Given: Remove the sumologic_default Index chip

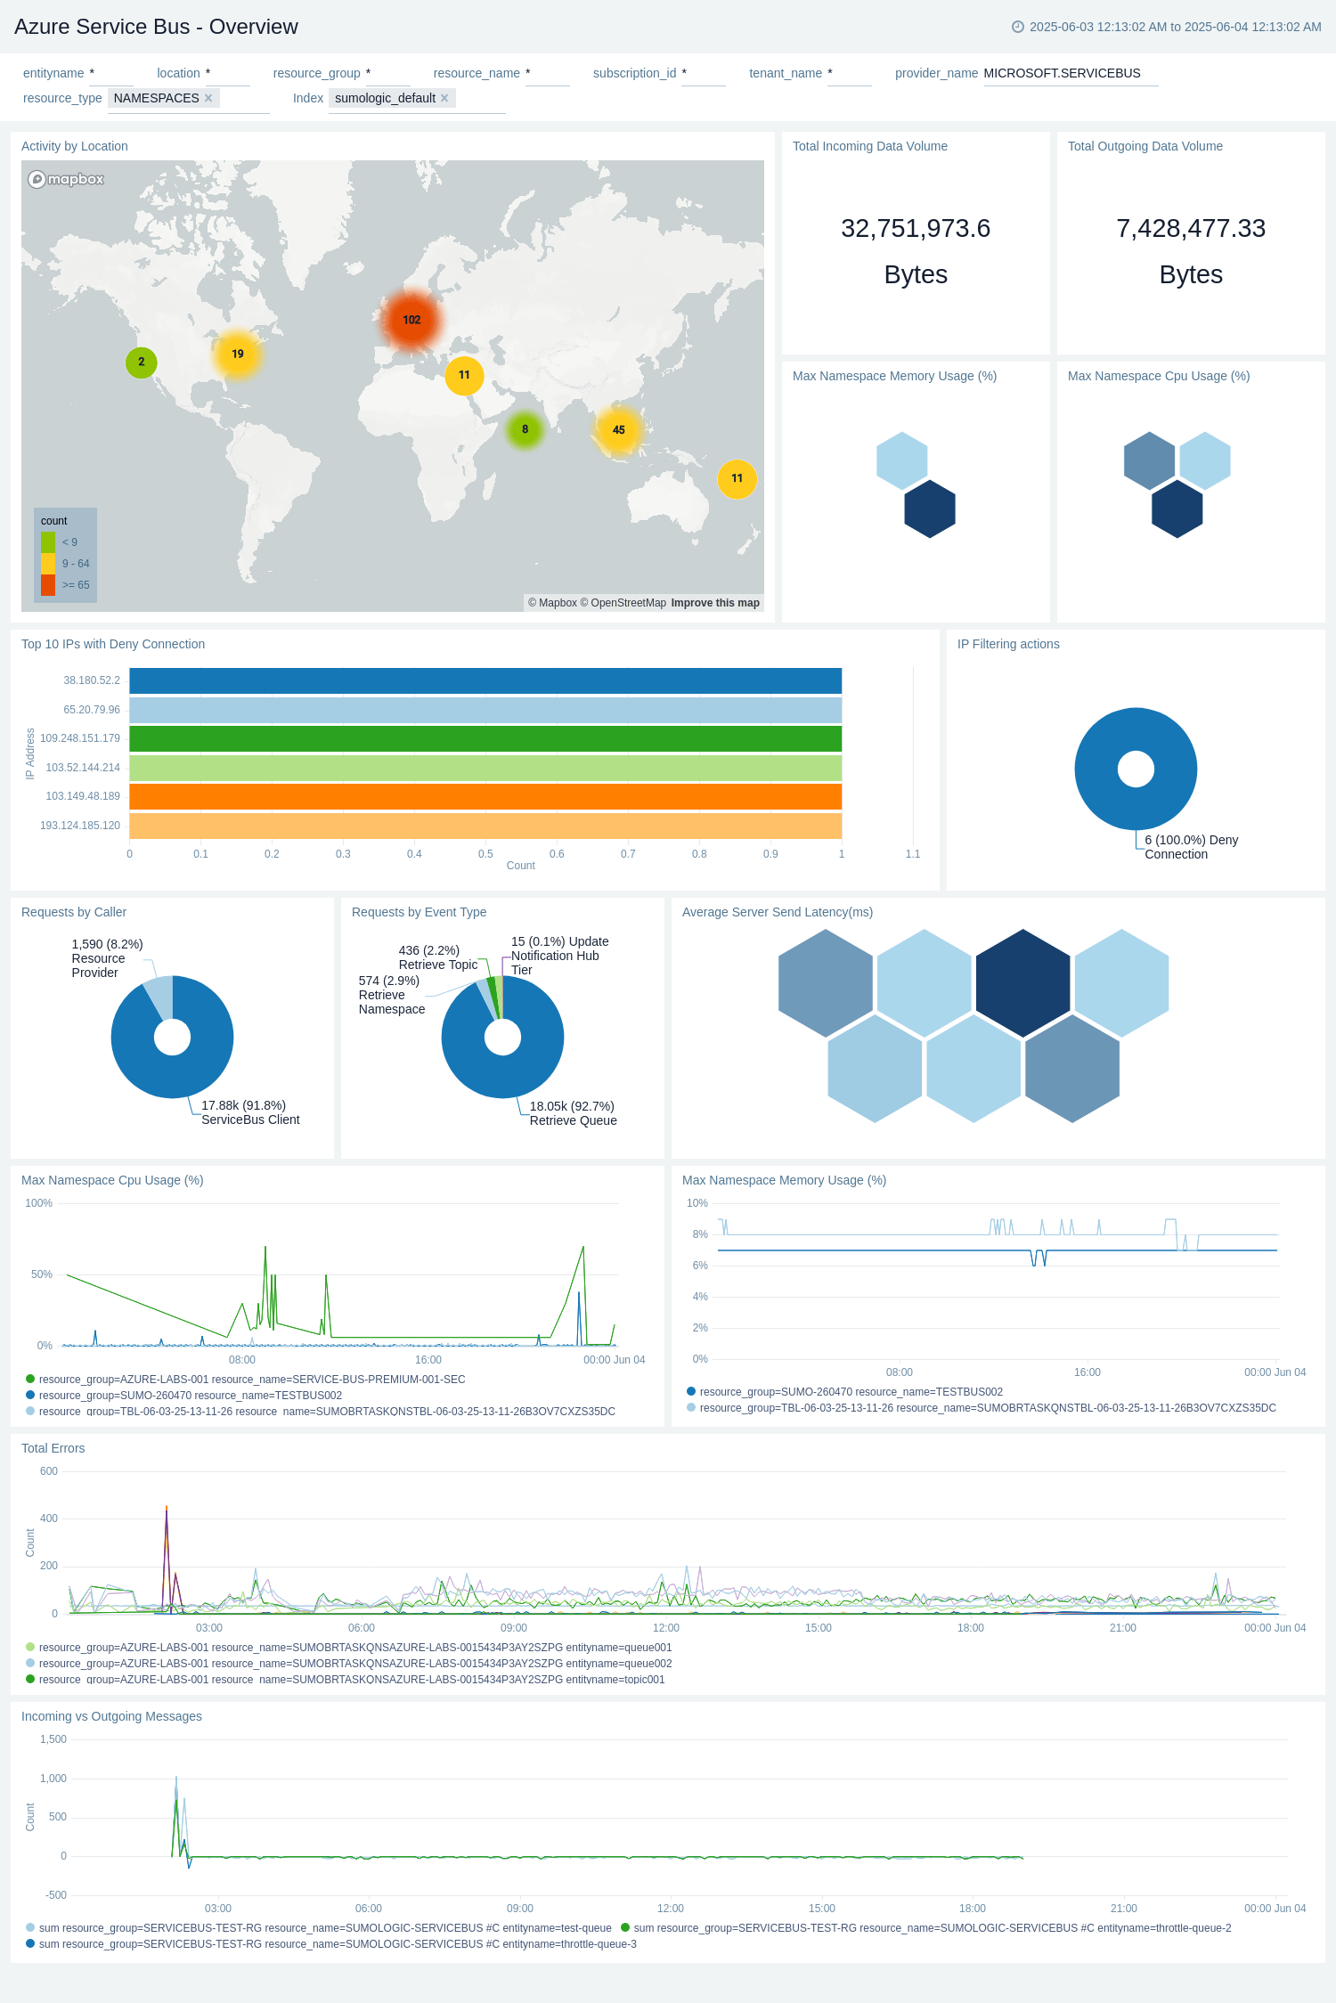Looking at the screenshot, I should (444, 98).
